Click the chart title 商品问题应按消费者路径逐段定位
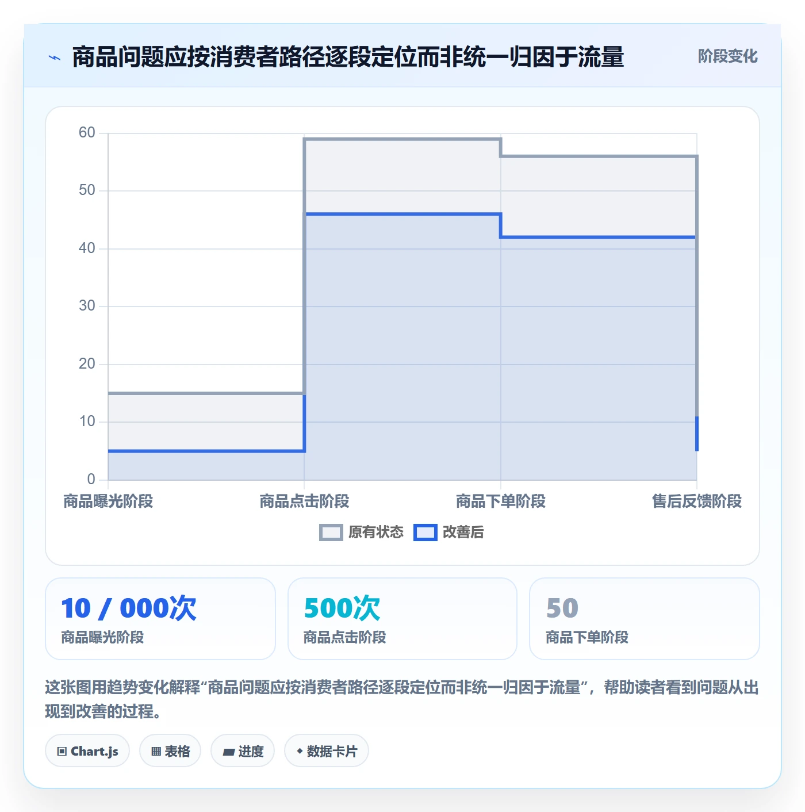 click(348, 58)
